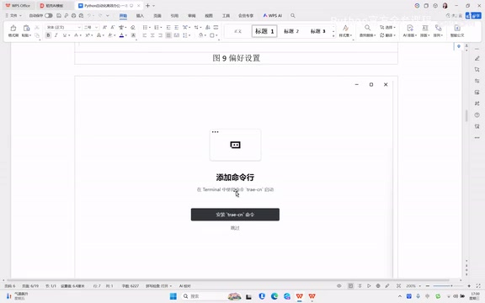Select the 标题 1 heading style

[264, 31]
